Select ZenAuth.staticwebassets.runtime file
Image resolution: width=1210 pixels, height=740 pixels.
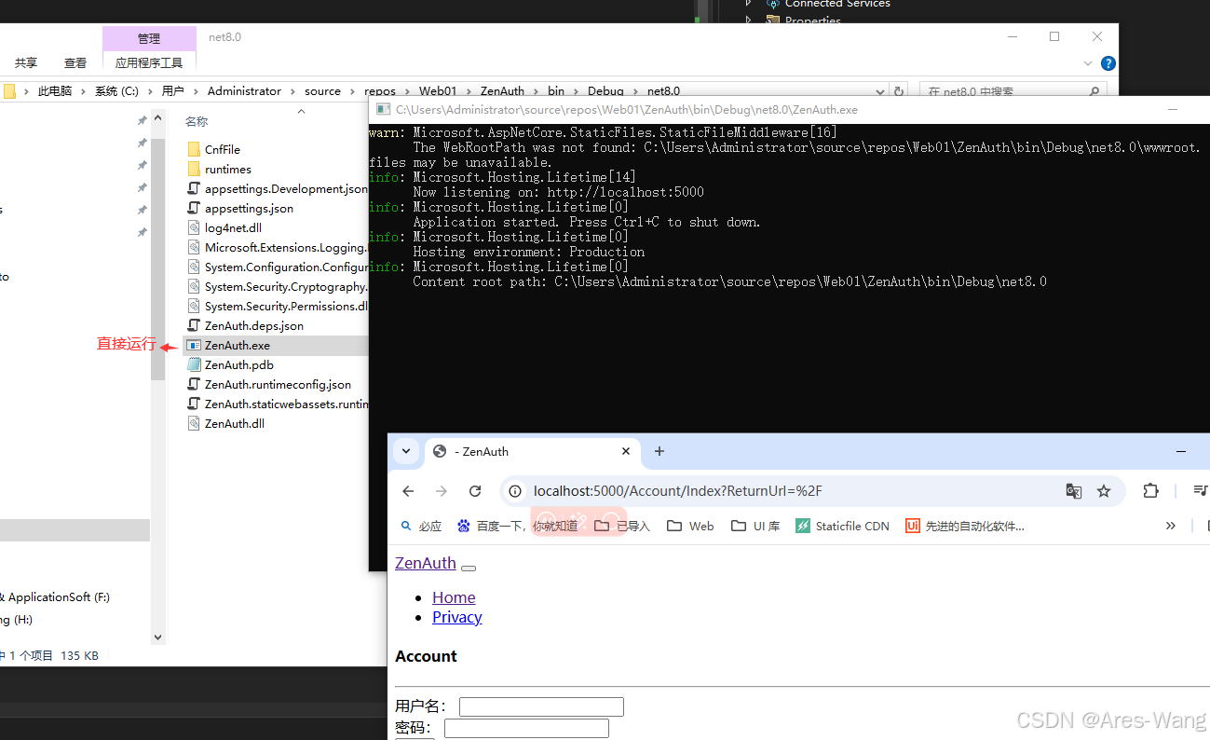tap(277, 404)
